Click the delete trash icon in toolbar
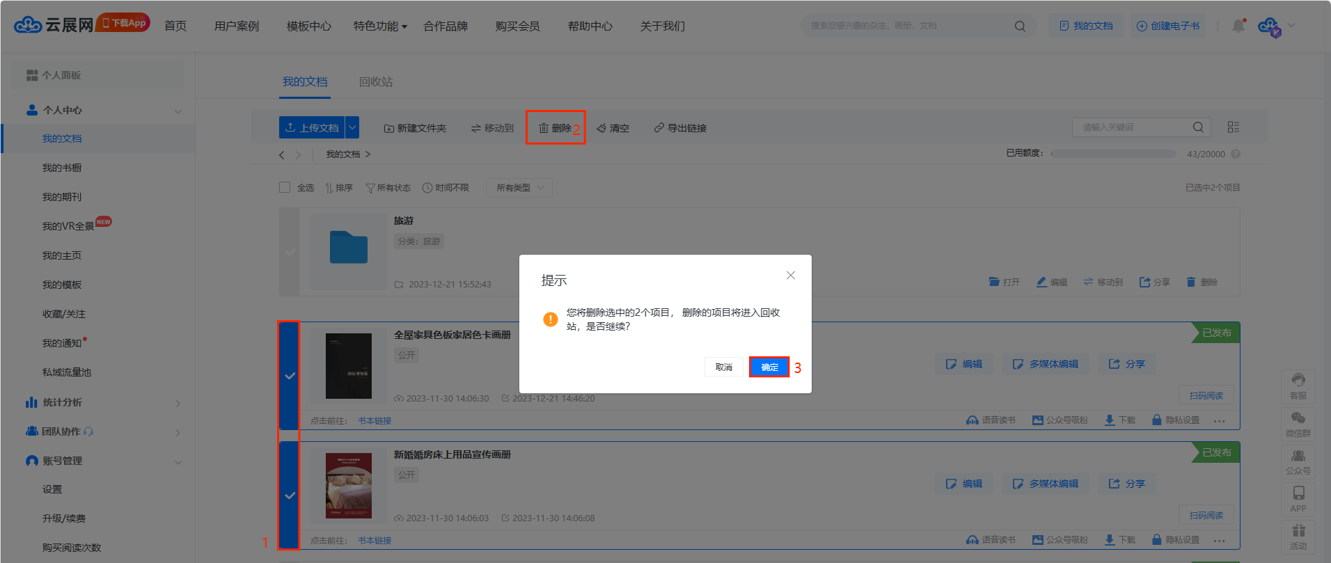The width and height of the screenshot is (1331, 563). pyautogui.click(x=544, y=128)
